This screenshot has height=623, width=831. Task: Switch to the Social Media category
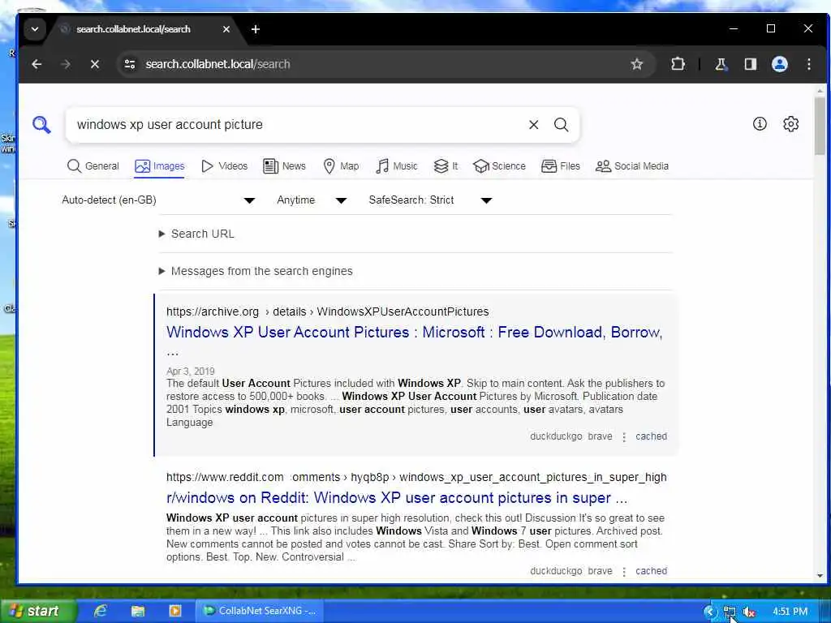tap(632, 165)
